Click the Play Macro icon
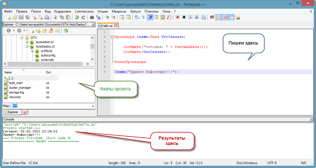The image size is (316, 168). coord(191,17)
